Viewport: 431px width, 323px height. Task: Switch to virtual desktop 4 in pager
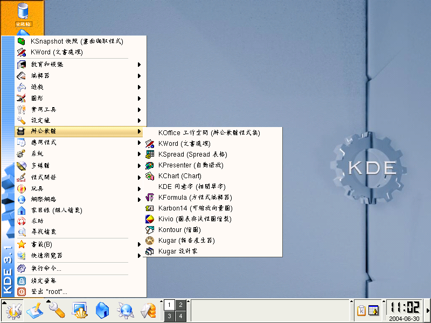pos(180,316)
